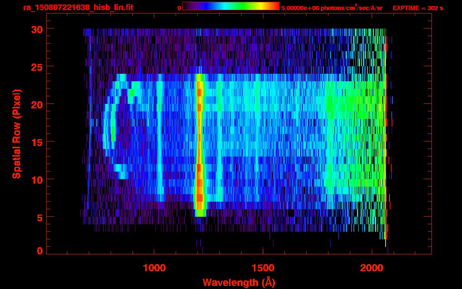The height and width of the screenshot is (289, 462).
Task: Click the y-axis tick label 15
Action: [37, 142]
